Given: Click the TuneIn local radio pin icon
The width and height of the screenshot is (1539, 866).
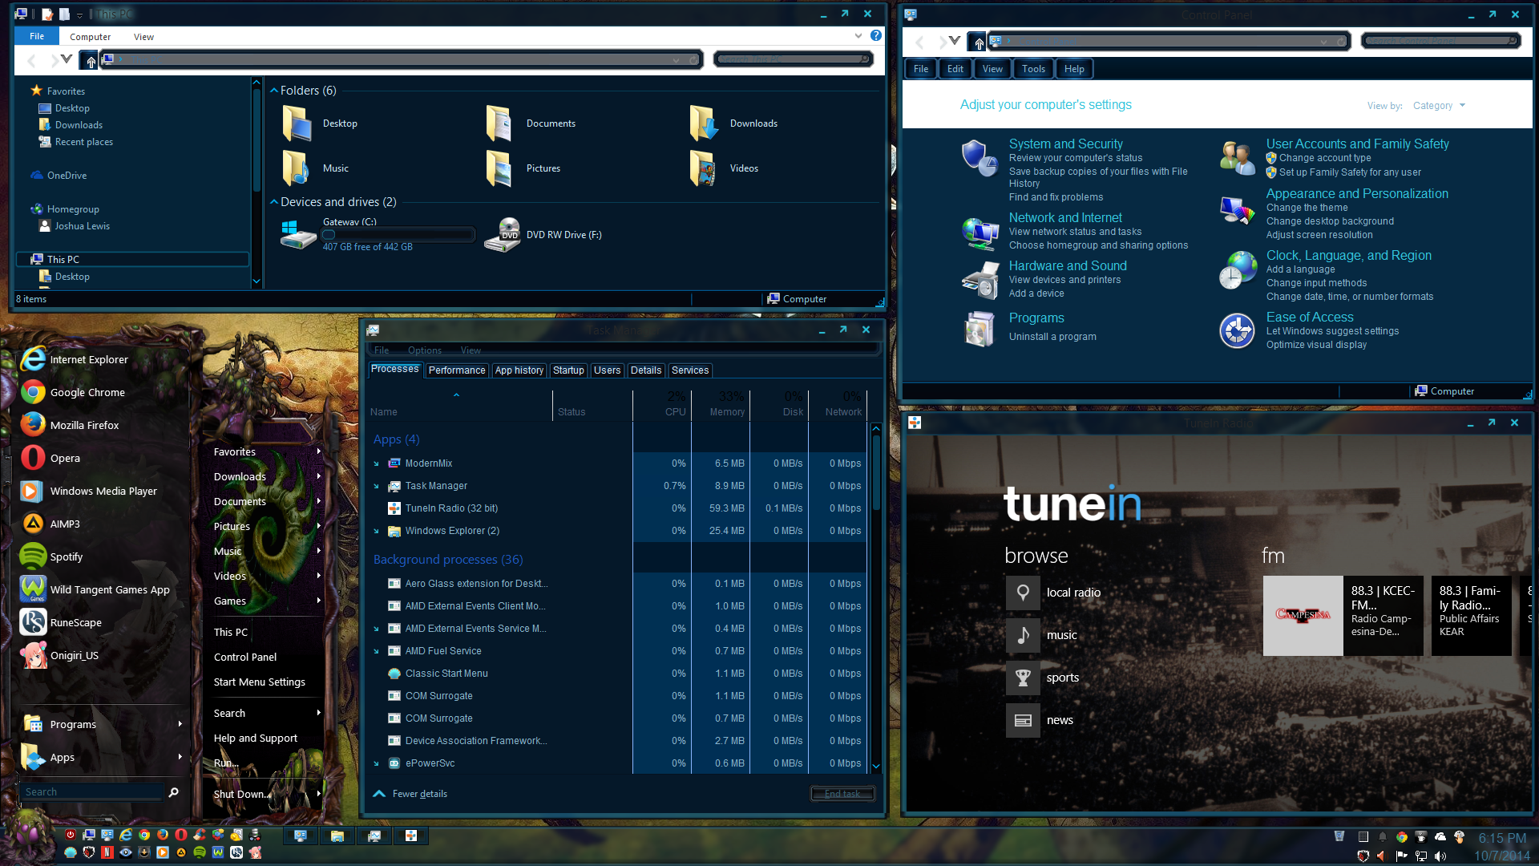Looking at the screenshot, I should [x=1023, y=593].
